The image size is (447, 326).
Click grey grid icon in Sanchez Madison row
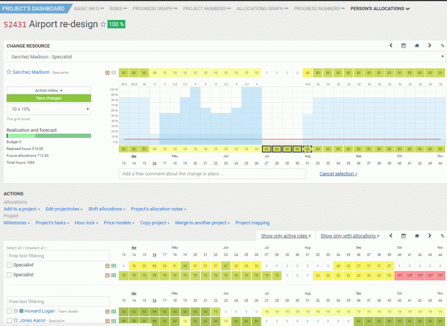coord(113,73)
